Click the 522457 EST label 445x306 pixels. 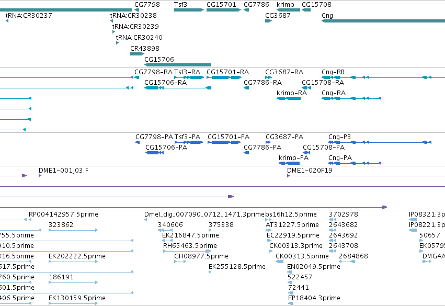point(300,277)
